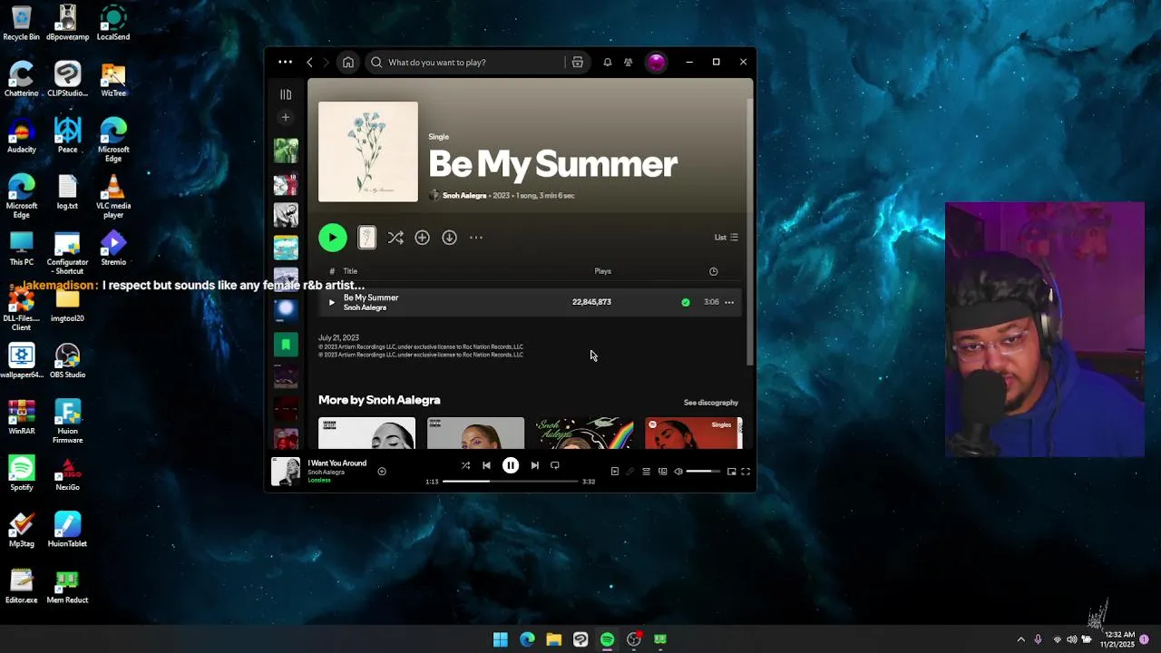This screenshot has height=653, width=1161.
Task: Open the Lossless quality label
Action: pos(319,480)
